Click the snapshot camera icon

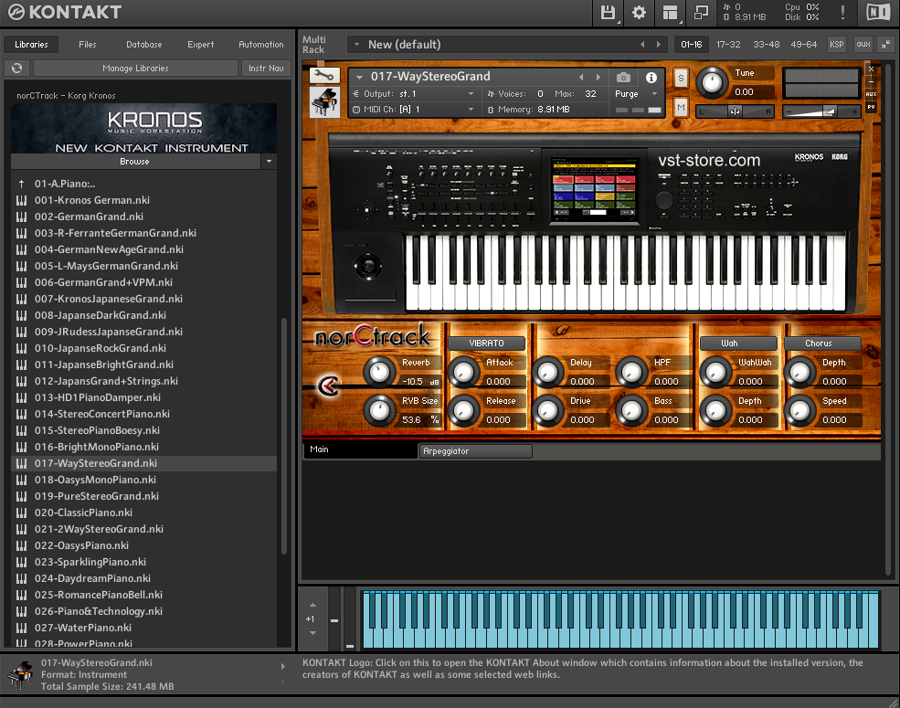[623, 77]
